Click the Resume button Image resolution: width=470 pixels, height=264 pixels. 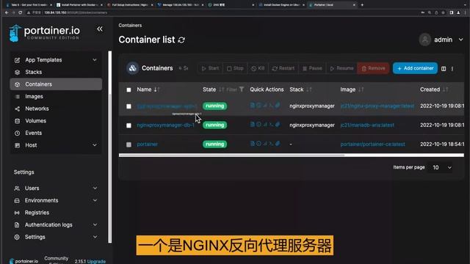tap(341, 68)
